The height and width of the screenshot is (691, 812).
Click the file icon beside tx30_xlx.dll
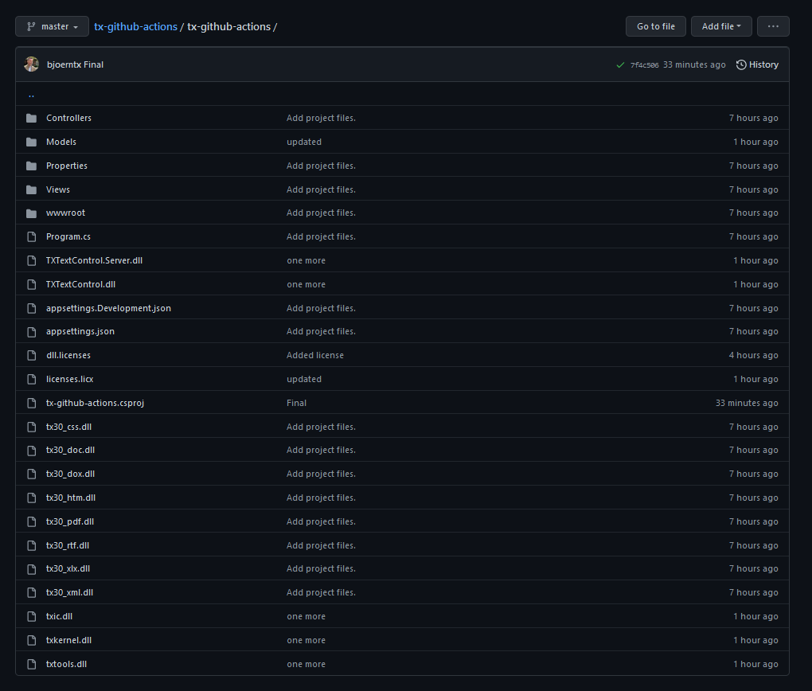pos(32,568)
